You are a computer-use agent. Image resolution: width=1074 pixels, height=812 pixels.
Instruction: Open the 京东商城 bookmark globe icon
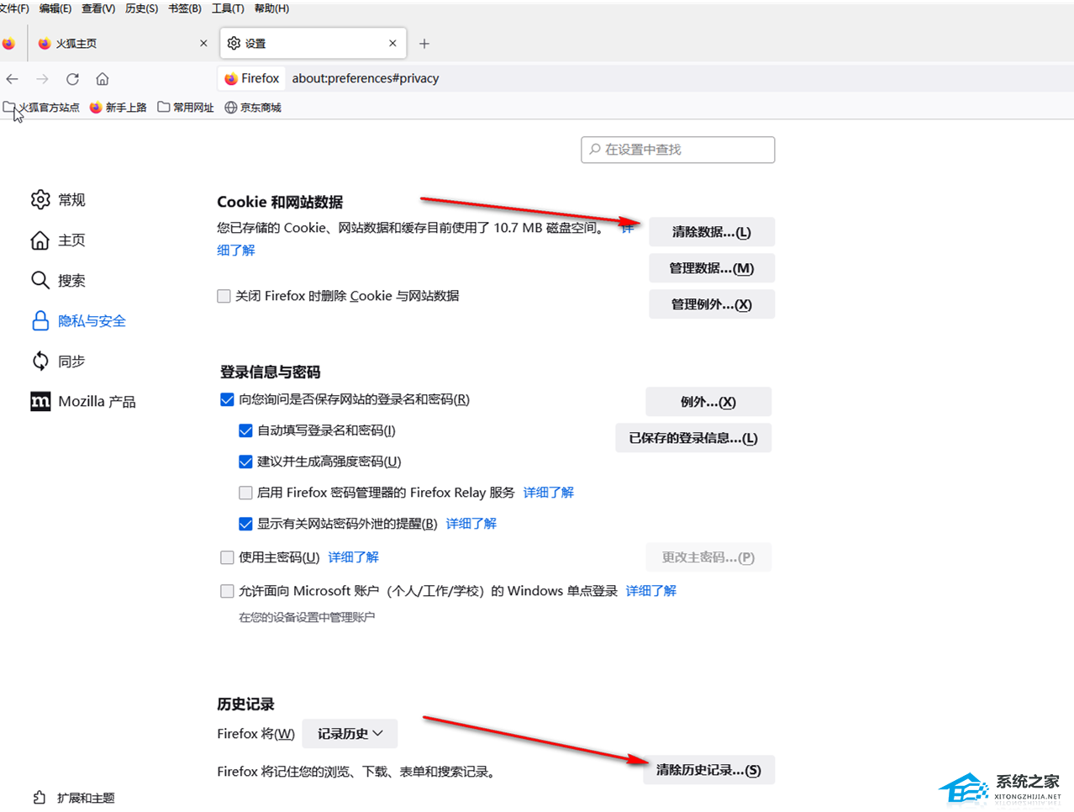(229, 107)
